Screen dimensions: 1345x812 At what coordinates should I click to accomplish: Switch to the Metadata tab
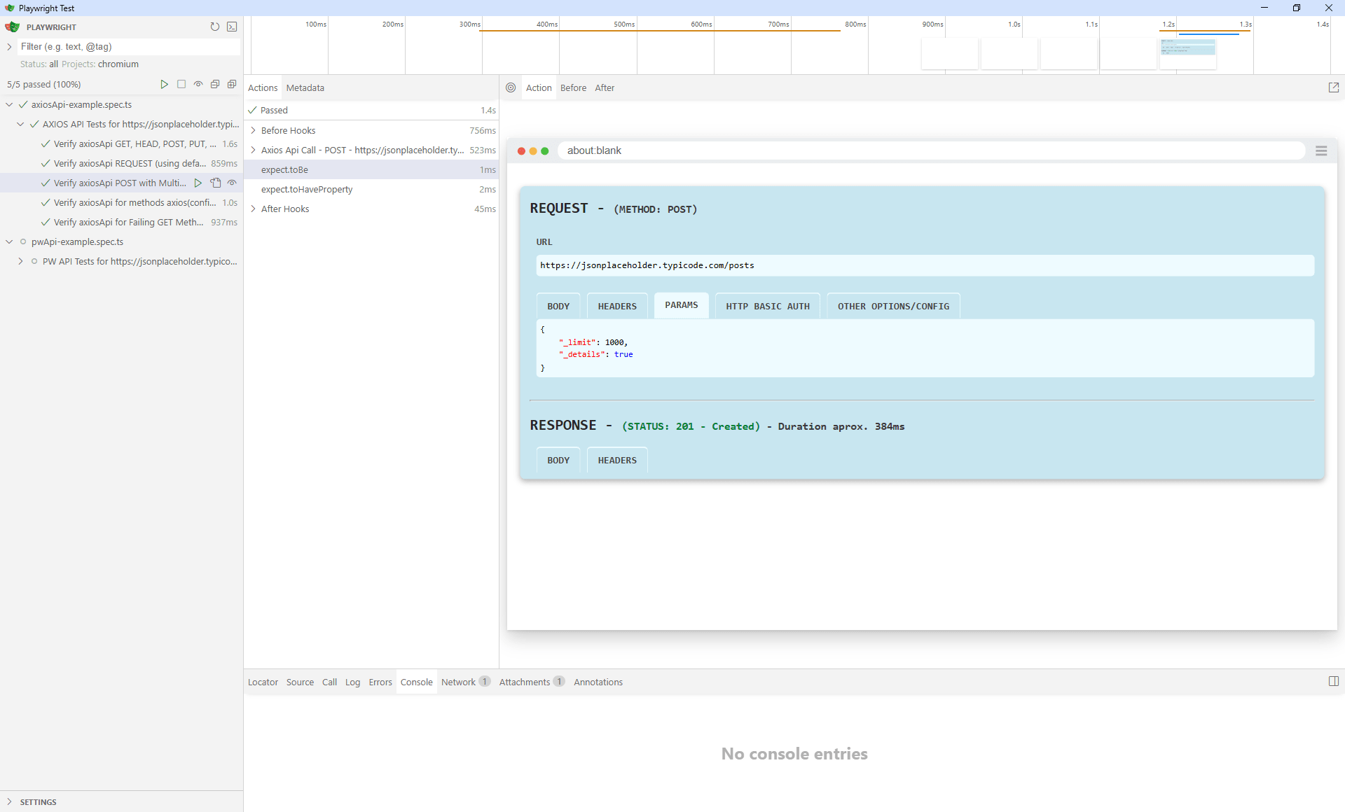[305, 87]
